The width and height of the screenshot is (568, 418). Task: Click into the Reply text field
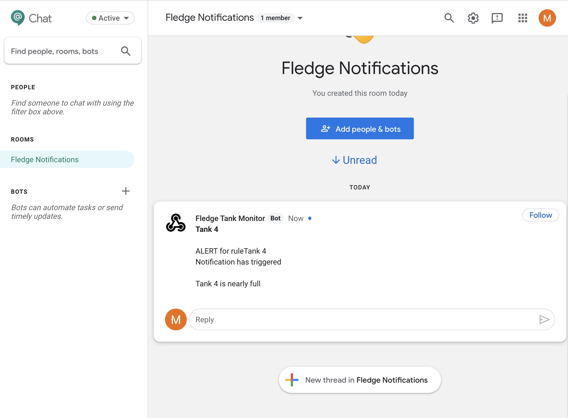tap(362, 319)
